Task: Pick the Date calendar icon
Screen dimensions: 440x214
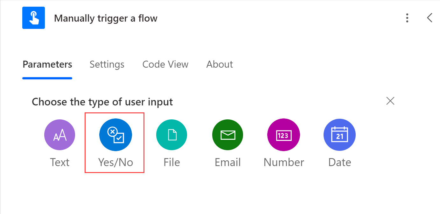Action: pyautogui.click(x=339, y=135)
